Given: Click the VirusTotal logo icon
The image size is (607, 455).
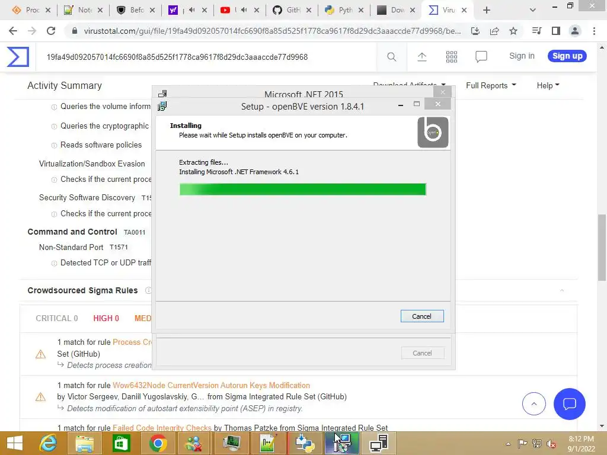Looking at the screenshot, I should [18, 57].
